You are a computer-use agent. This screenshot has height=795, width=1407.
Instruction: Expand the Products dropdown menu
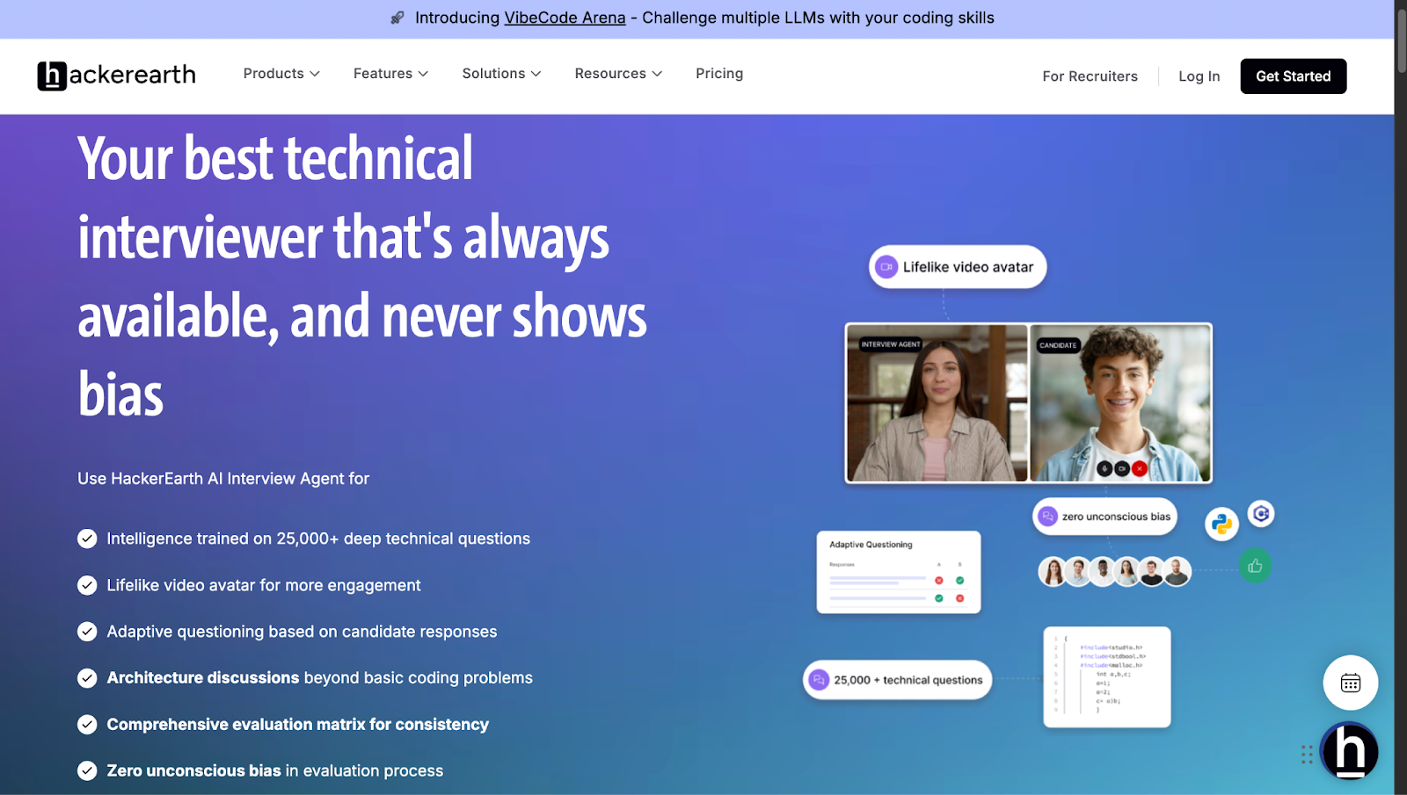coord(281,74)
